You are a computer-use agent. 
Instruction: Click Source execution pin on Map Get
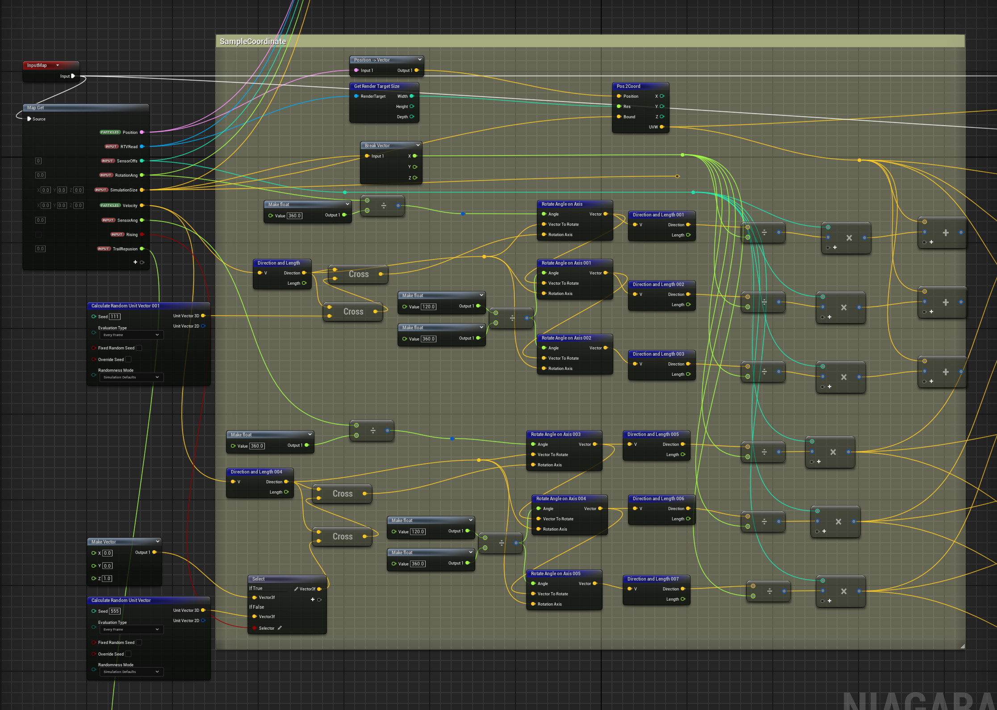point(29,119)
